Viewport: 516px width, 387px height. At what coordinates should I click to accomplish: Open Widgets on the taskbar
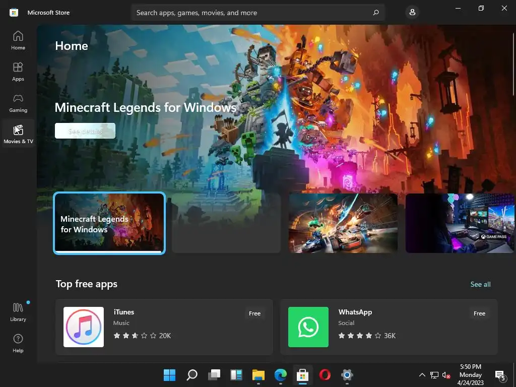pyautogui.click(x=236, y=375)
